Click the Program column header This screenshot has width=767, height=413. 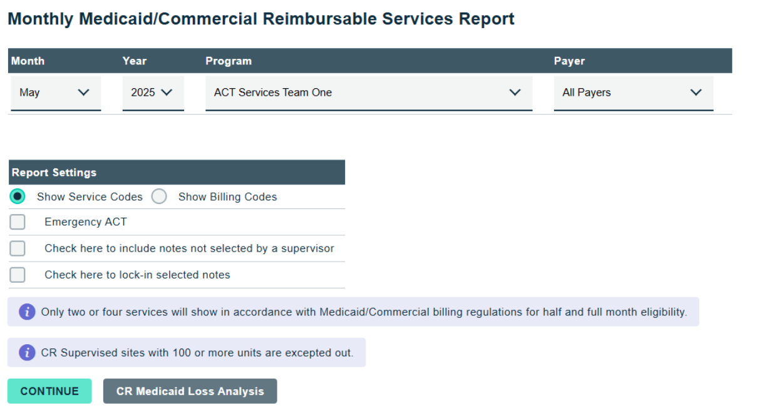[229, 61]
